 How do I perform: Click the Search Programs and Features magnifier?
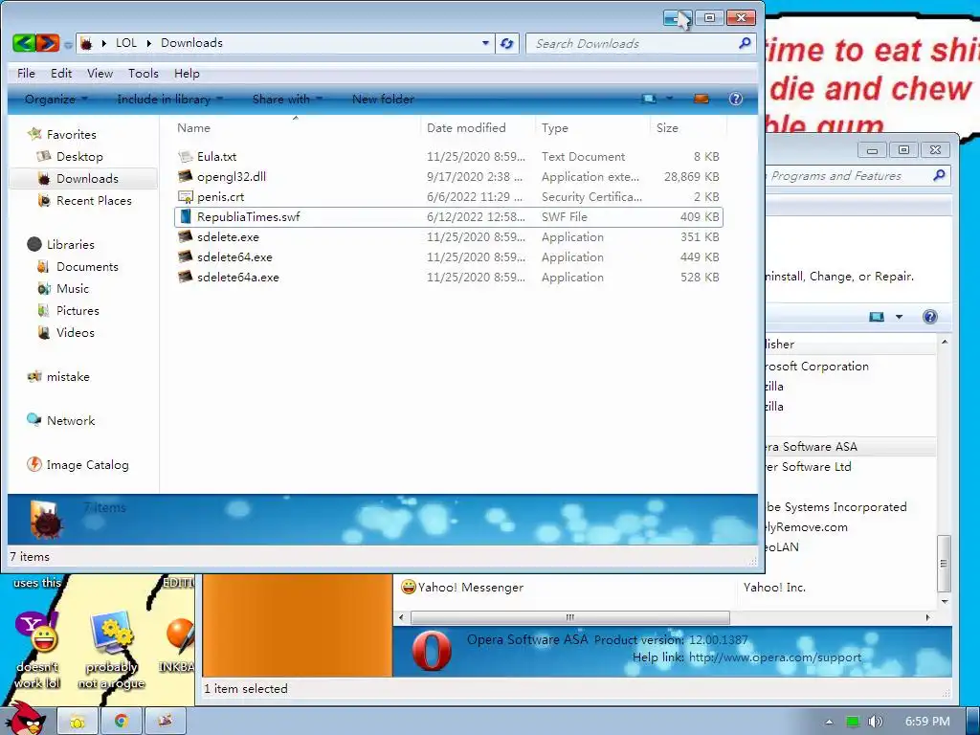pyautogui.click(x=939, y=176)
